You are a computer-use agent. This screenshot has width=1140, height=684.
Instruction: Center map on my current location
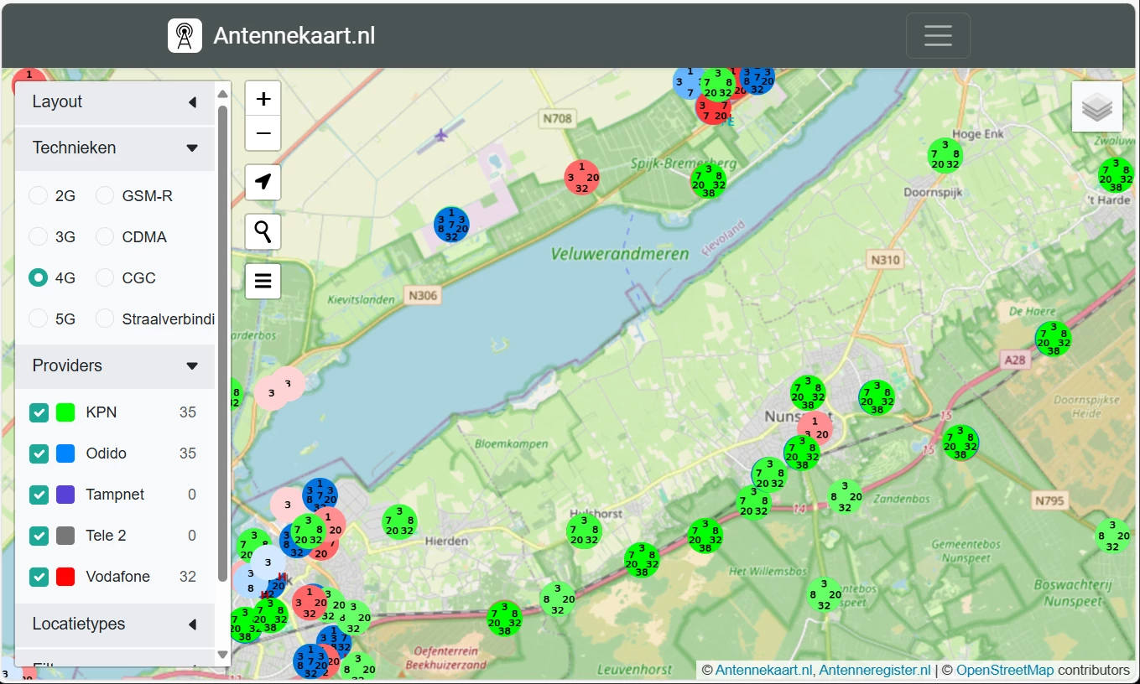click(x=263, y=182)
